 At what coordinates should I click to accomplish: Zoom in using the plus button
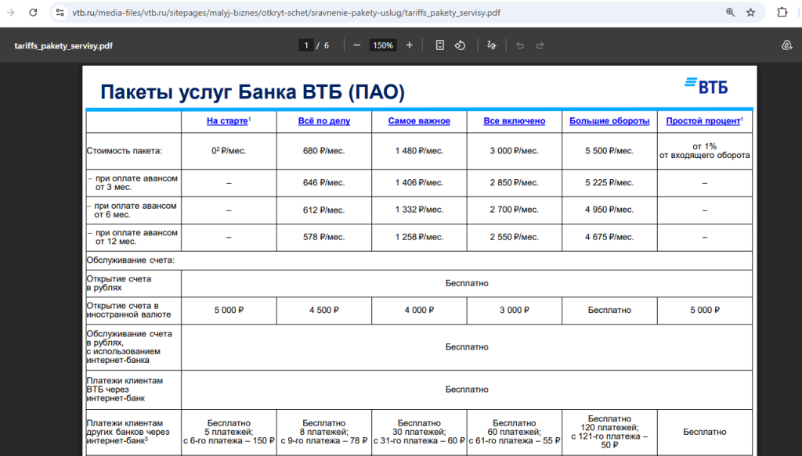pos(408,45)
